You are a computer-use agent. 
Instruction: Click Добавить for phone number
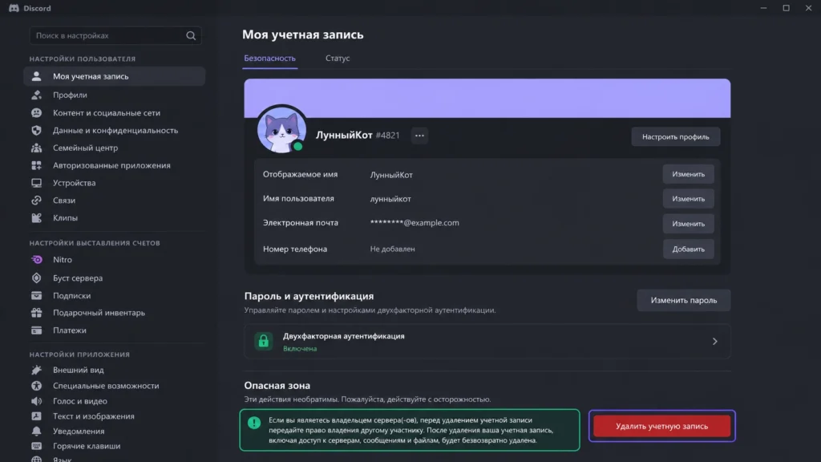(x=688, y=249)
